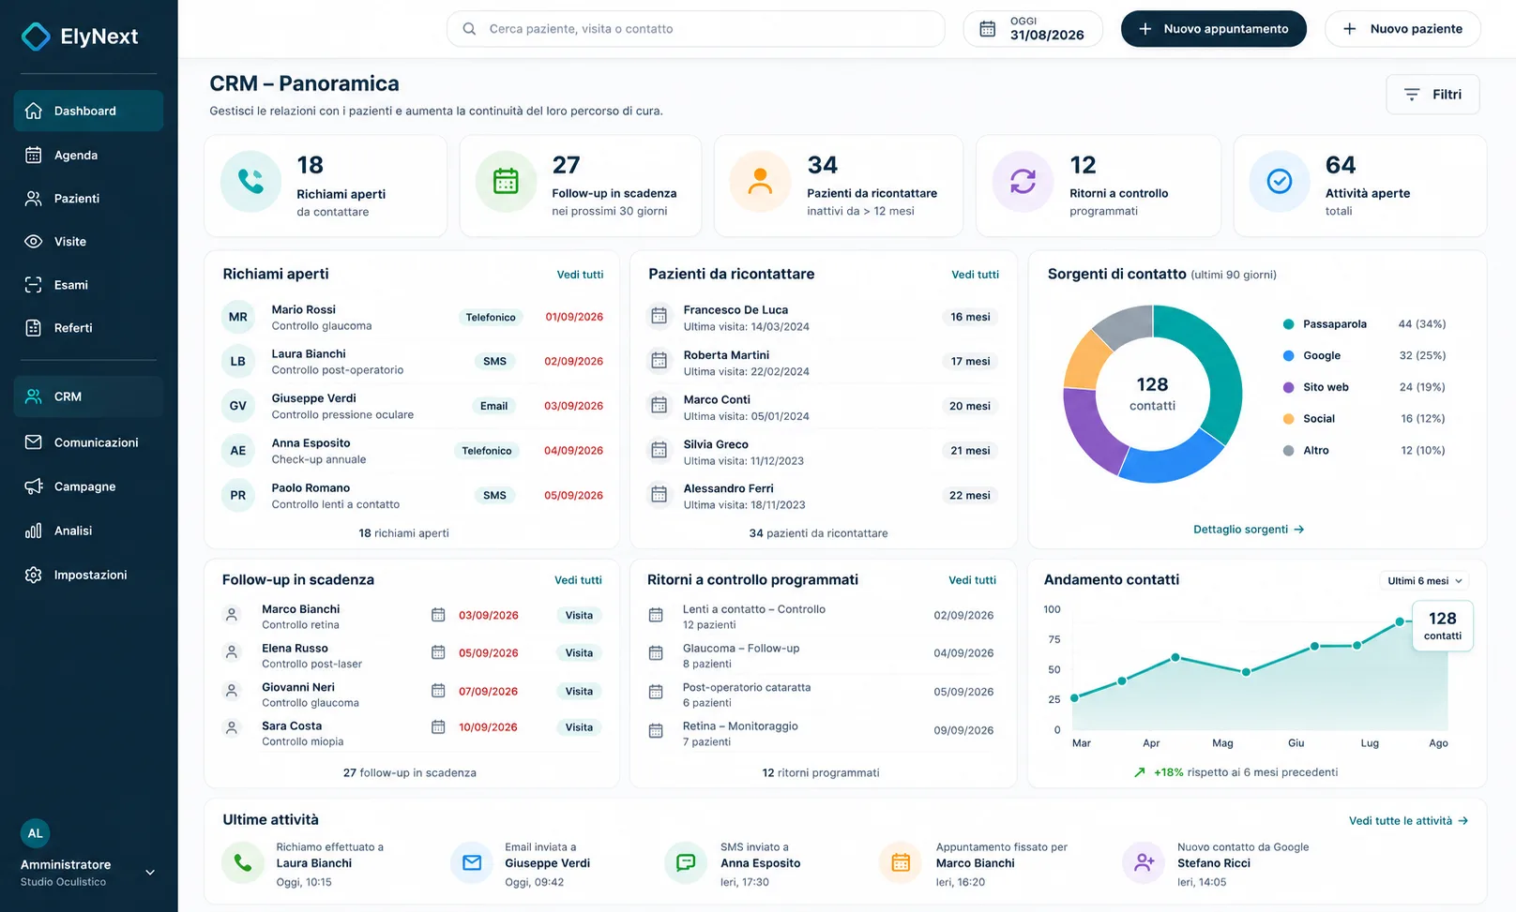1516x912 pixels.
Task: Click the AL administrator avatar
Action: tap(36, 833)
